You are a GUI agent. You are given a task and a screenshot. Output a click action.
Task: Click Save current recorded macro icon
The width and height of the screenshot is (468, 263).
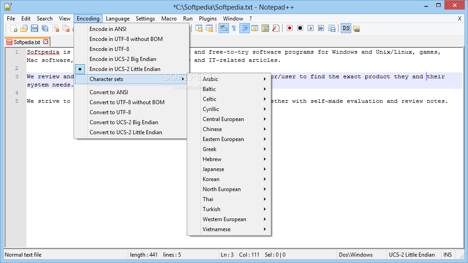[x=332, y=28]
